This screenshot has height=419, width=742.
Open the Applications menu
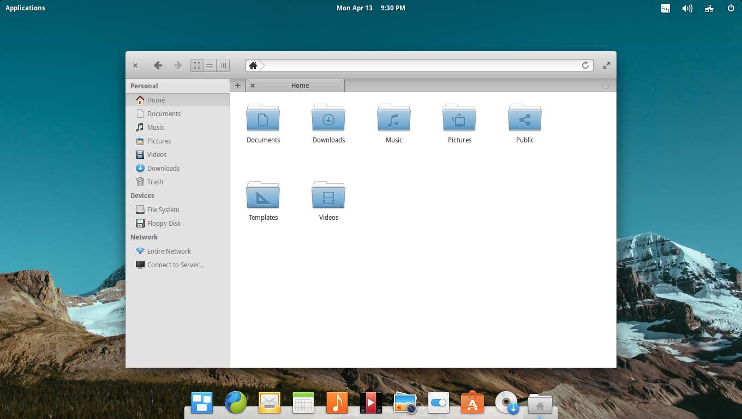click(x=25, y=8)
